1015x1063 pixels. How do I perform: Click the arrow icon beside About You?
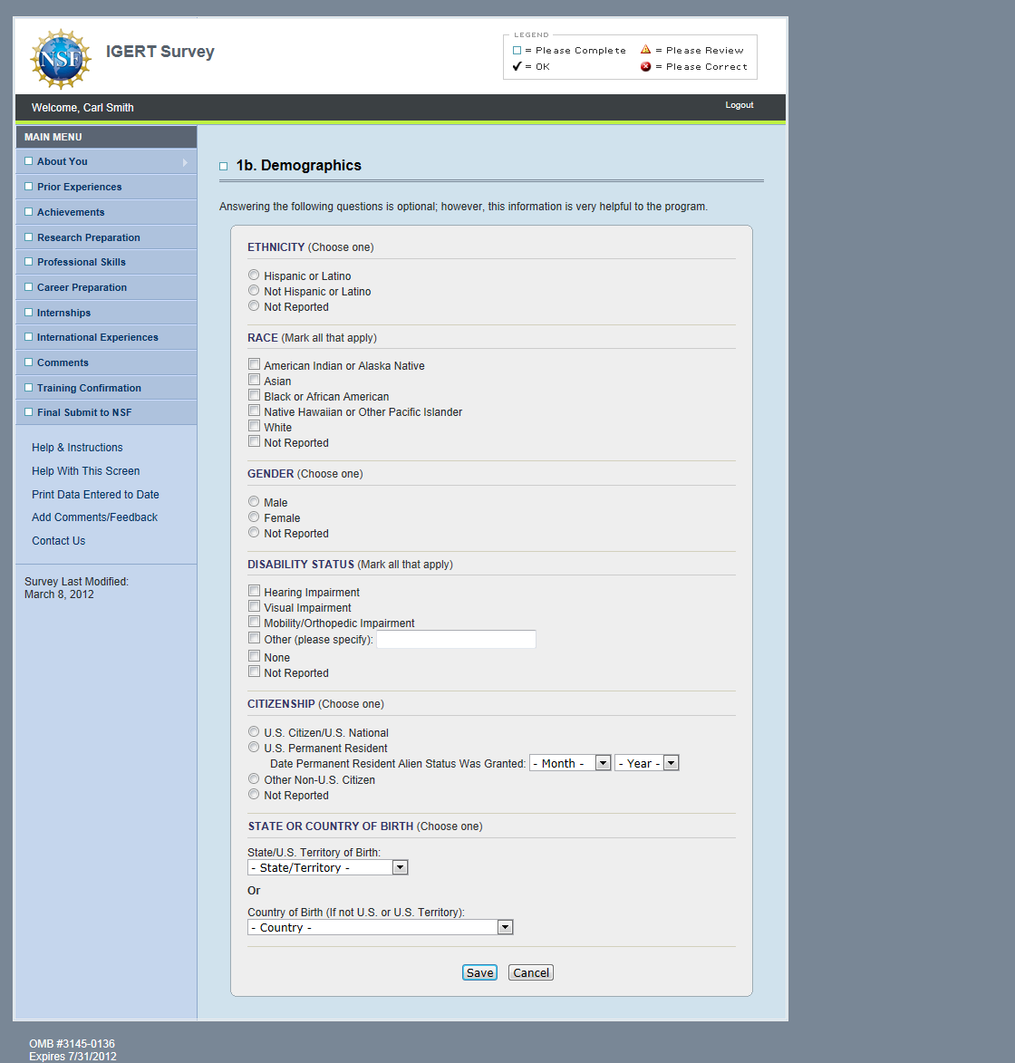pyautogui.click(x=185, y=162)
